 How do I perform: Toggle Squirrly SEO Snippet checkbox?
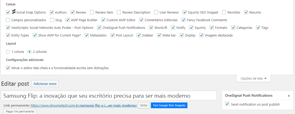click(x=185, y=12)
